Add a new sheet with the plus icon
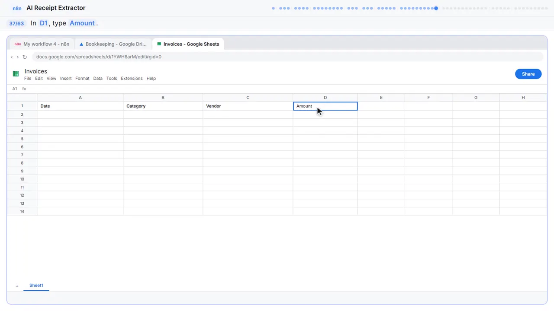 pyautogui.click(x=17, y=286)
